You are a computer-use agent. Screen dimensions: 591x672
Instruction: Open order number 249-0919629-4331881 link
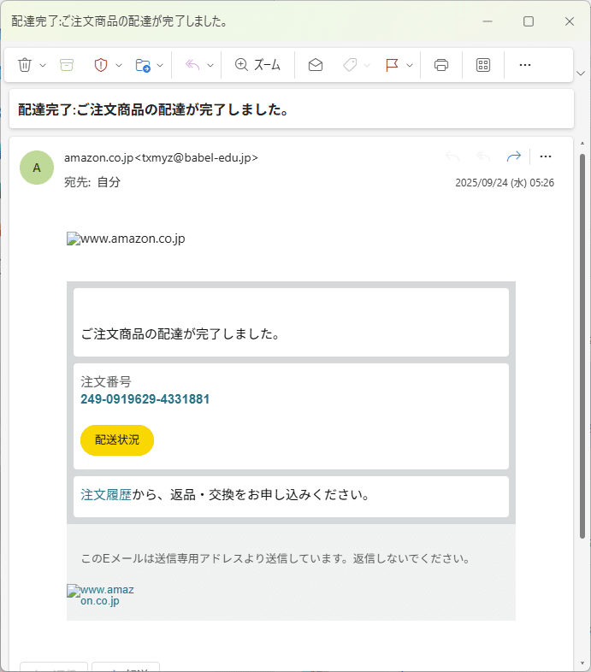[145, 399]
